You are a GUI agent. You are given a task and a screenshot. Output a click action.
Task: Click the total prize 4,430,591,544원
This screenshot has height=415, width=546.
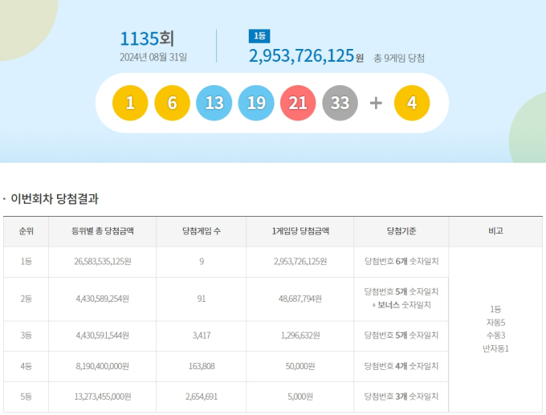click(x=103, y=336)
